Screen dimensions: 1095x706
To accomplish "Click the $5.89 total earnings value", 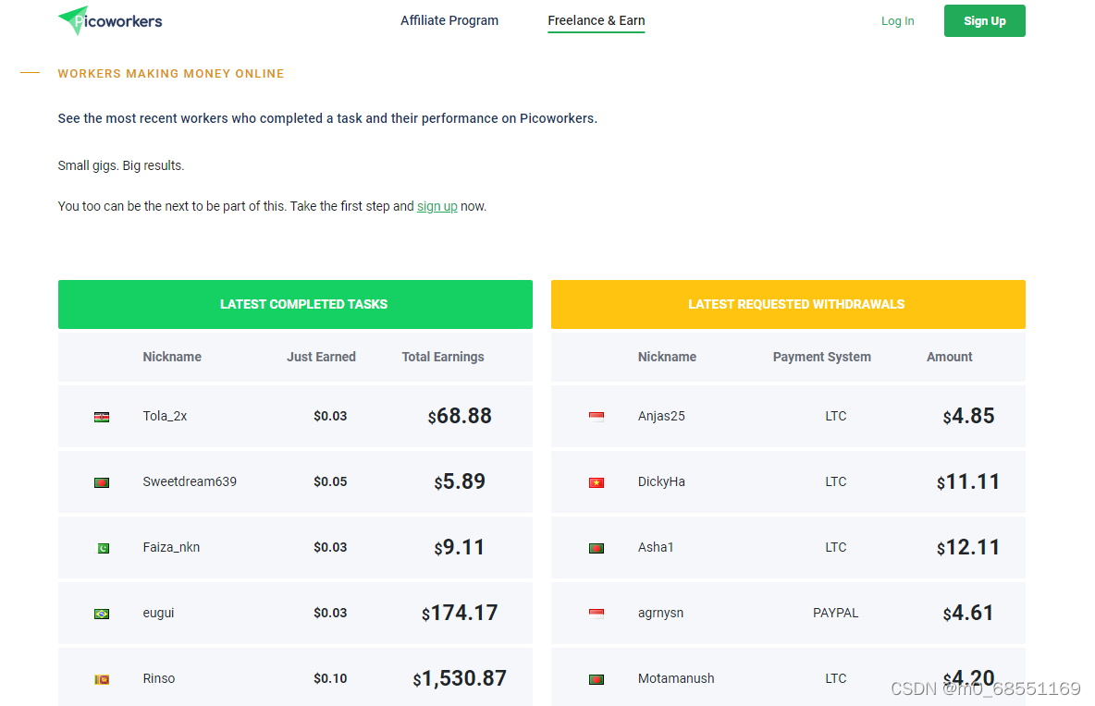I will coord(460,482).
